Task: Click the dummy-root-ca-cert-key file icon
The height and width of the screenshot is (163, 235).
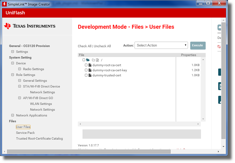Action: [90, 70]
